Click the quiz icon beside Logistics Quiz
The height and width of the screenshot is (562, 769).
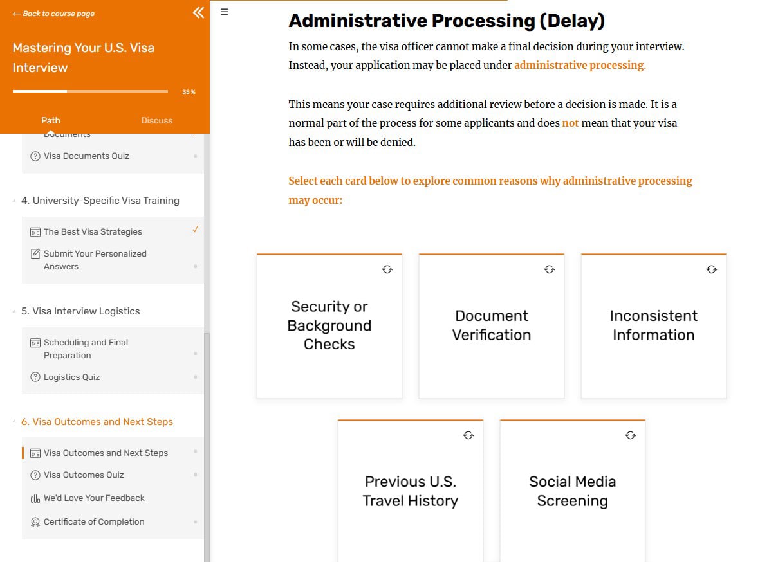[x=35, y=377]
